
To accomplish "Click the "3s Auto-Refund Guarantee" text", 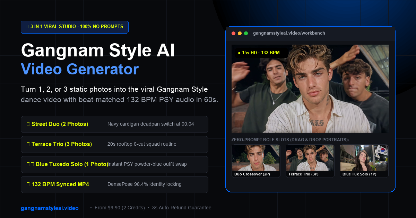I will 182,208.
